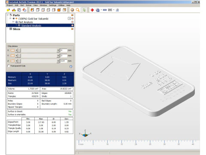Viewport: 206px width, 155px height.
Task: Click the orange folder icon on Parts row
Action: [73, 15]
